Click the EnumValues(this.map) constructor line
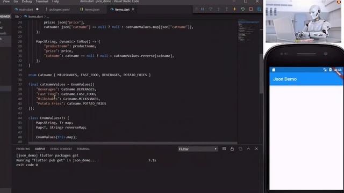This screenshot has width=344, height=193. click(x=56, y=137)
